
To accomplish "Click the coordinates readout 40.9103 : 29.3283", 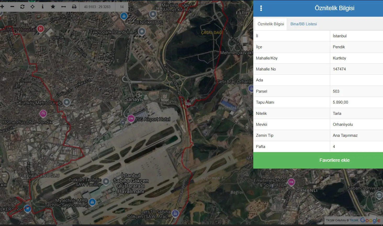I will (97, 7).
